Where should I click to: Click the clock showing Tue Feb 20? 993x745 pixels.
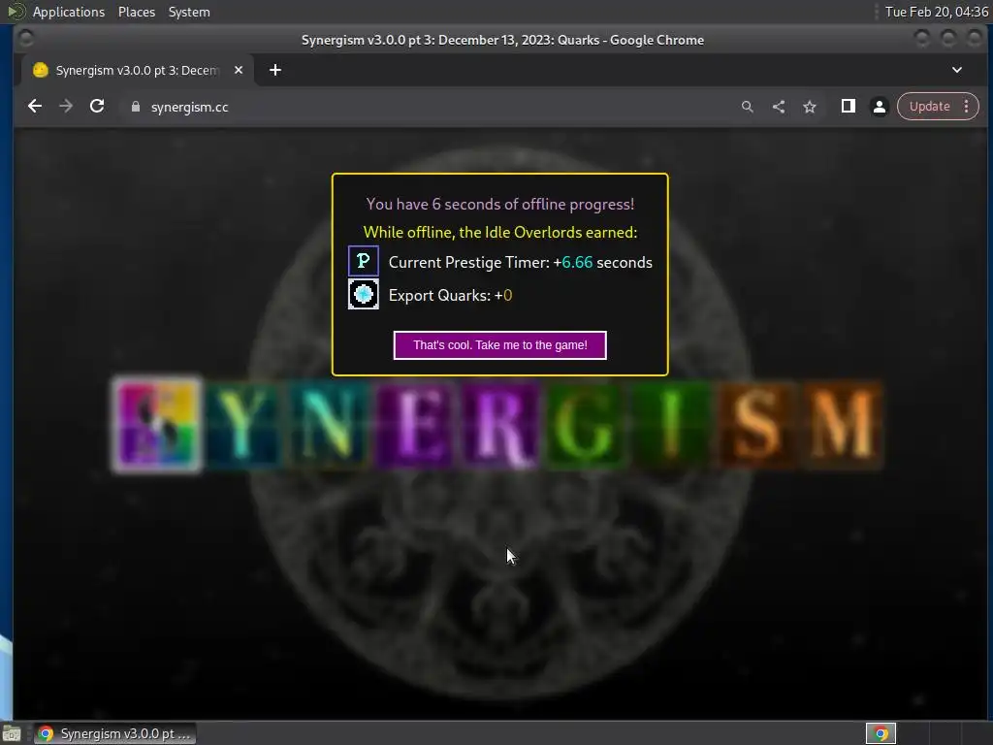[x=937, y=12]
